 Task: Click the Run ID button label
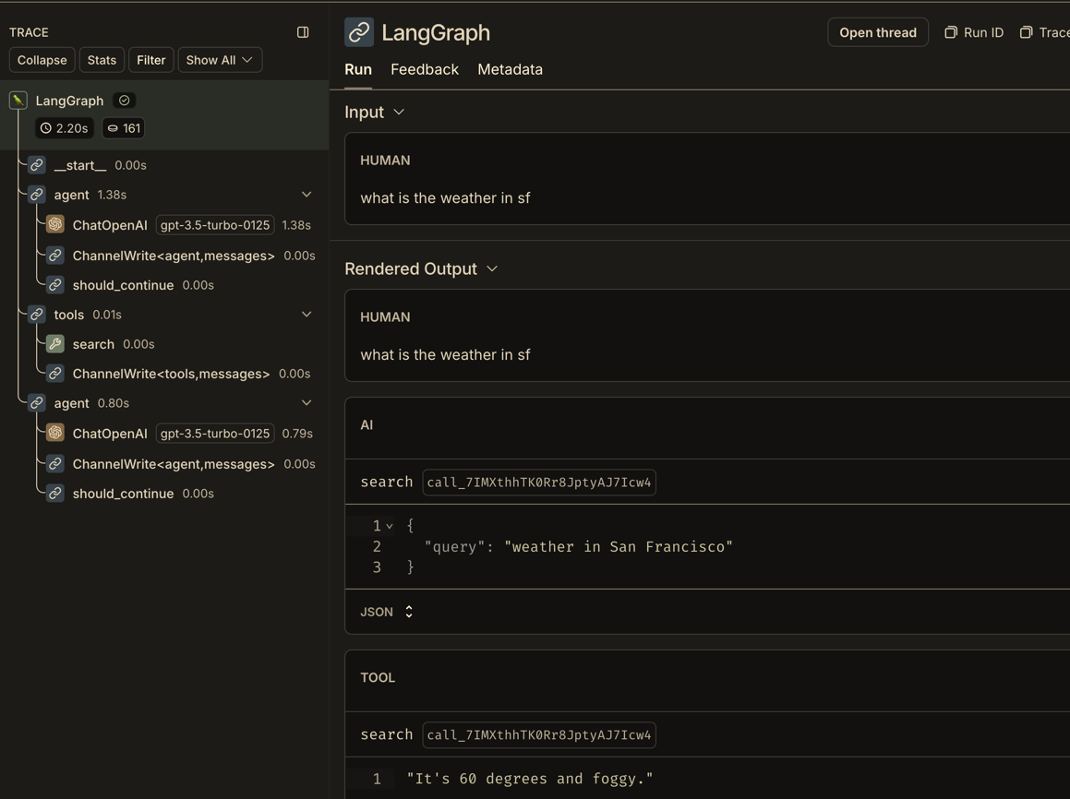(983, 32)
